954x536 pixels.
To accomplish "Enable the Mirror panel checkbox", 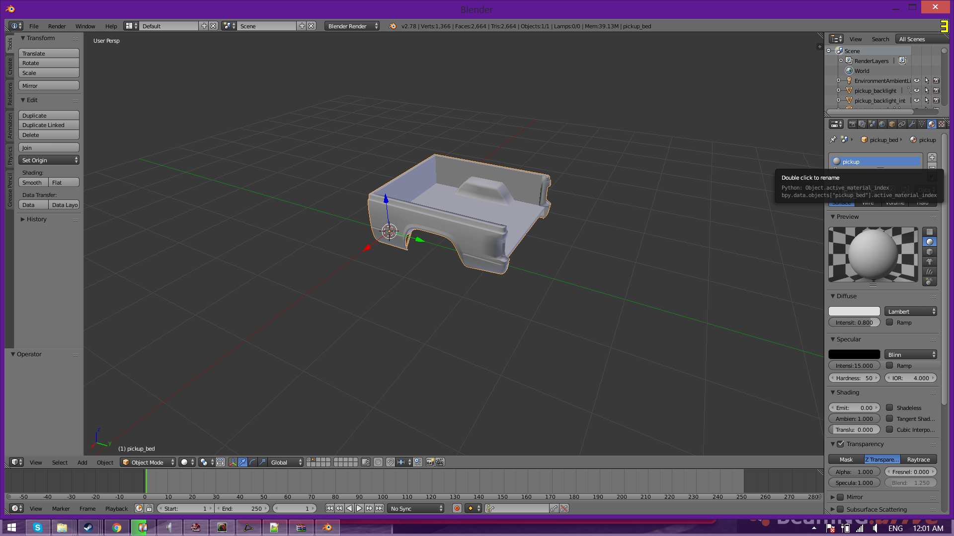I will coord(841,497).
